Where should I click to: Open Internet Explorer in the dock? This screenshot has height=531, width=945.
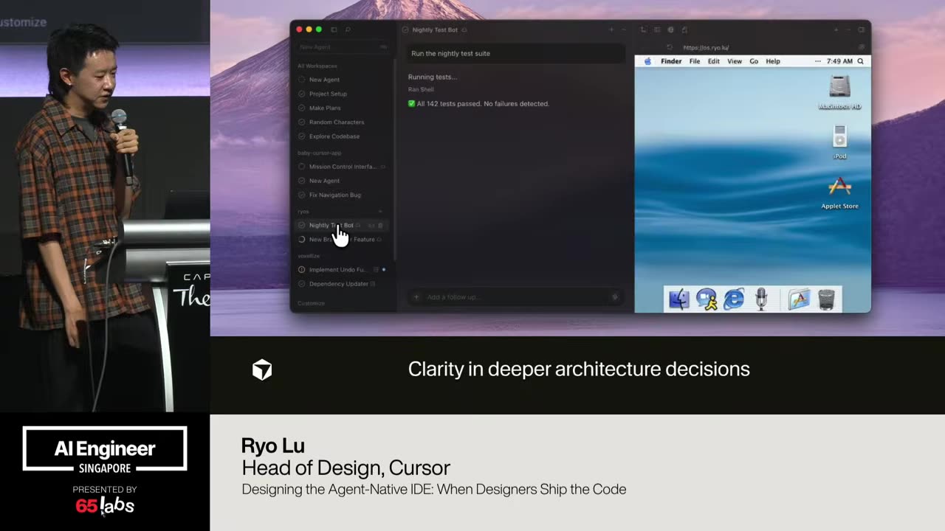click(734, 299)
